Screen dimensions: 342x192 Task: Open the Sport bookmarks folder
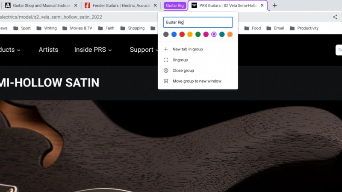coord(22,28)
